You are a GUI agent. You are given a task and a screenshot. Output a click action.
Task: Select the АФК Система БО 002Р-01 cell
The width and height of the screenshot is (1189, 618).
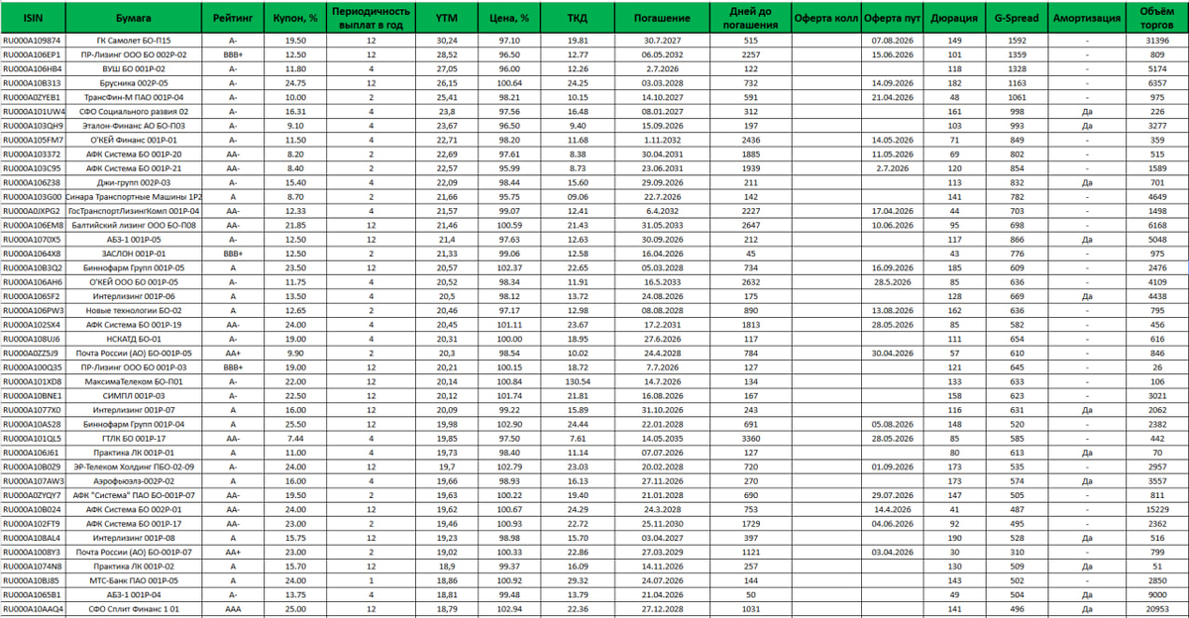pos(134,511)
